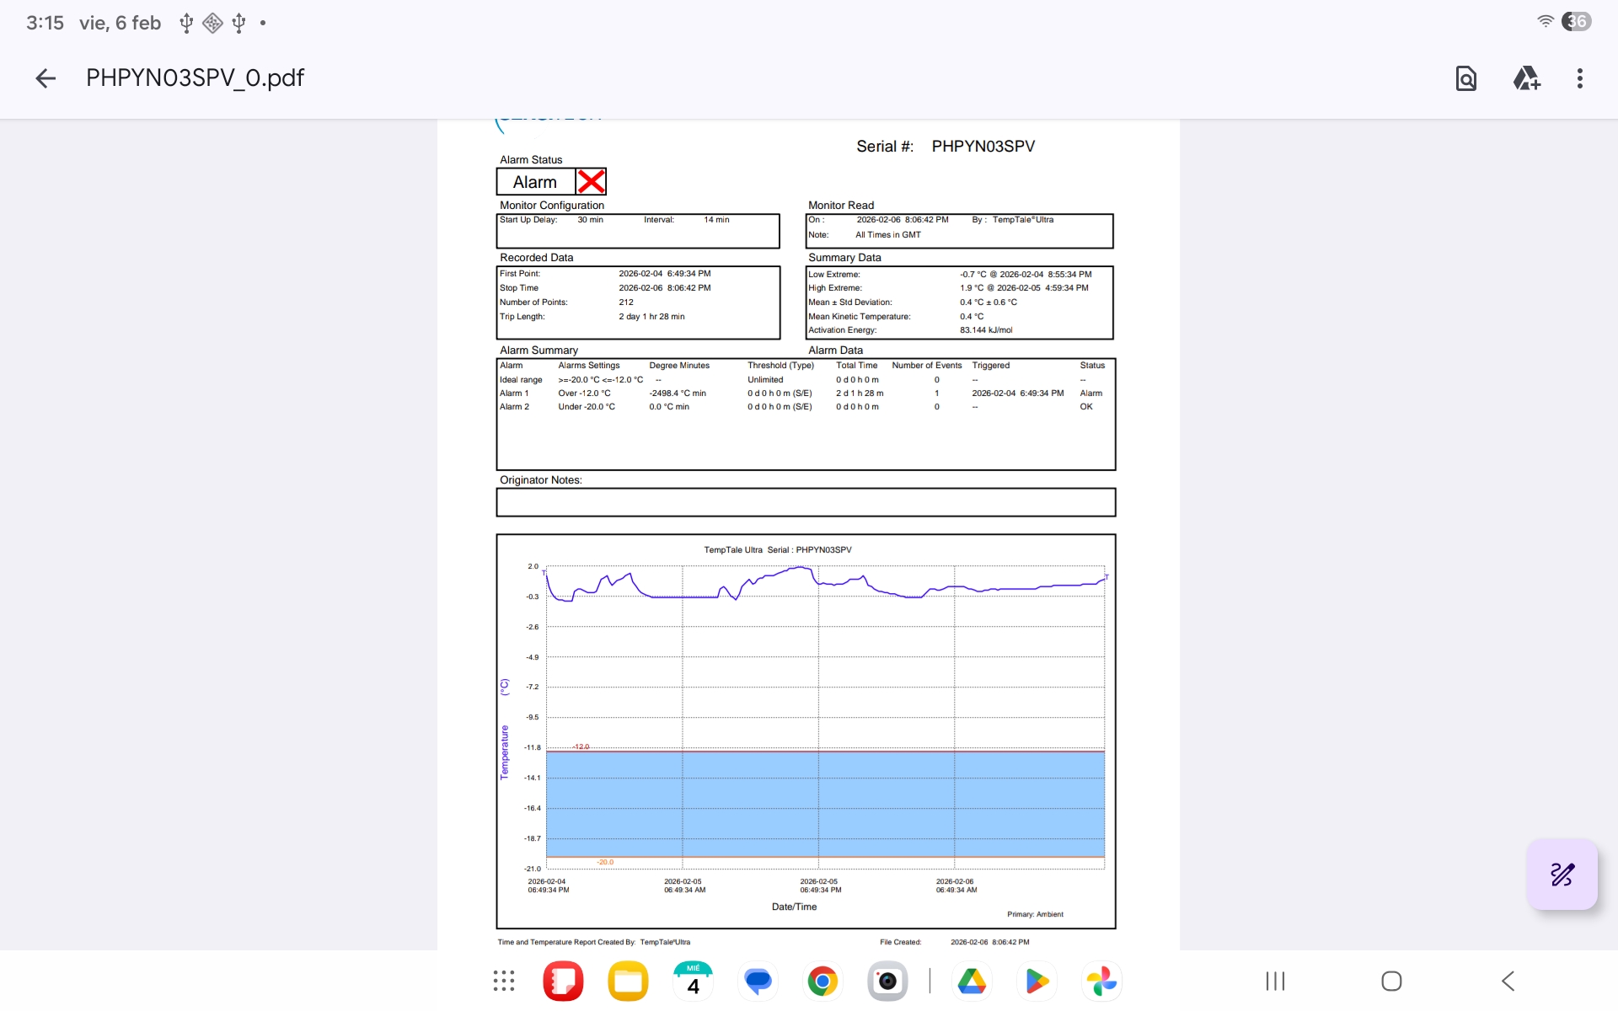Image resolution: width=1618 pixels, height=1011 pixels.
Task: Tap the recent apps navigation button
Action: click(1275, 981)
